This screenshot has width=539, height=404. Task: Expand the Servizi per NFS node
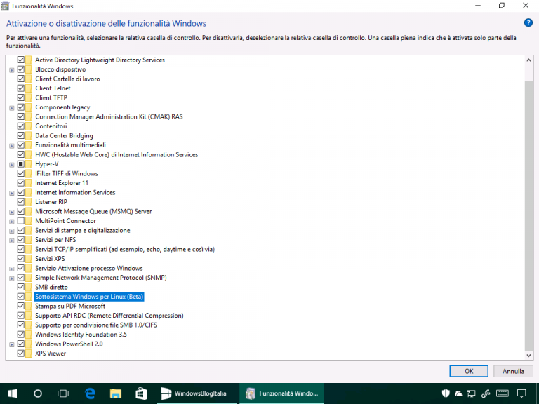(12, 241)
